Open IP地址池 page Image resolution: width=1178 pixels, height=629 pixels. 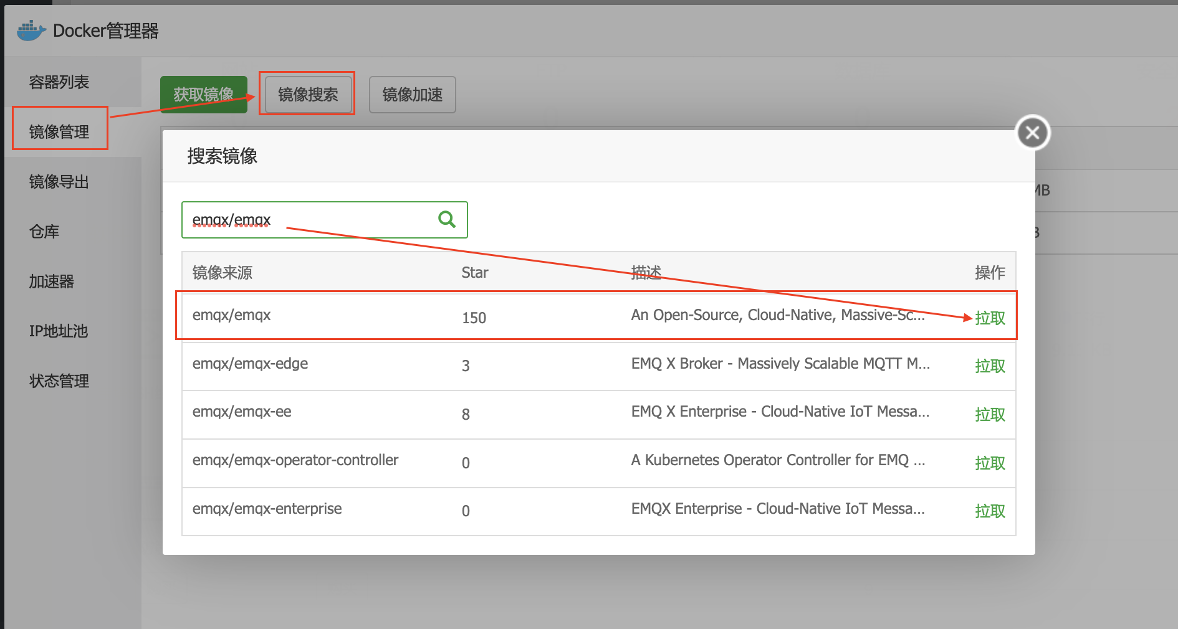59,331
